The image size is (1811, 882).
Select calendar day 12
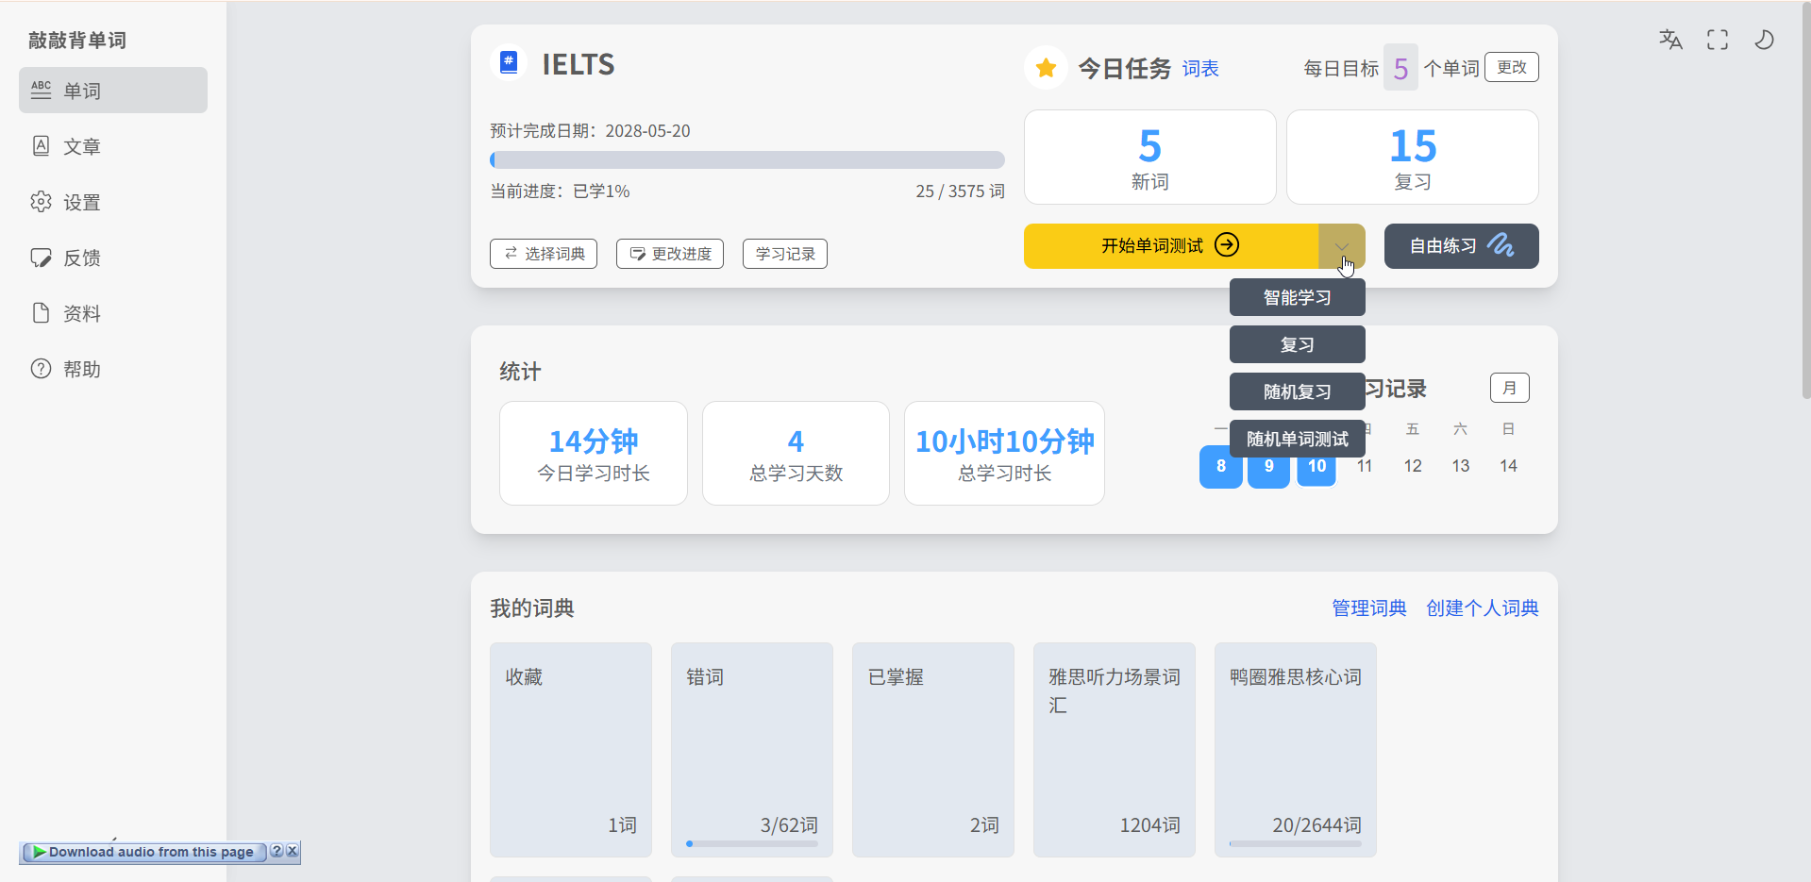pyautogui.click(x=1413, y=466)
